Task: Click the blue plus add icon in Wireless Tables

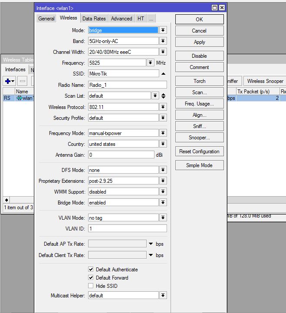Action: point(9,81)
